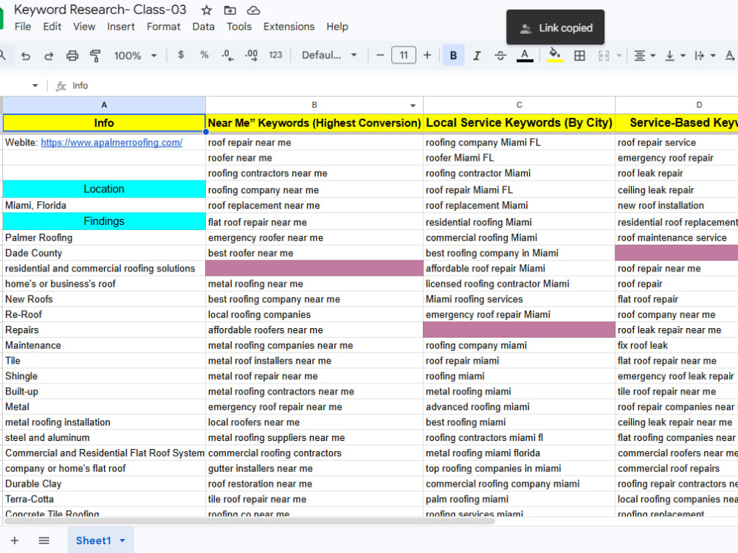Viewport: 738px width, 553px height.
Task: Select column A header
Action: [104, 105]
